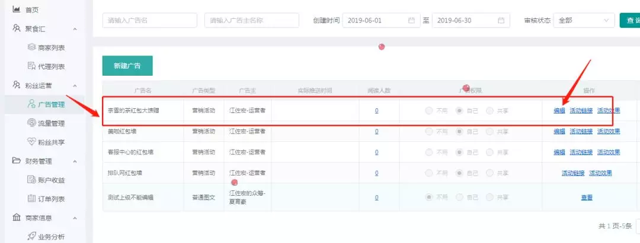The image size is (640, 243).
Task: Click 查看 link for 测试上级不能编辑
Action: click(586, 197)
